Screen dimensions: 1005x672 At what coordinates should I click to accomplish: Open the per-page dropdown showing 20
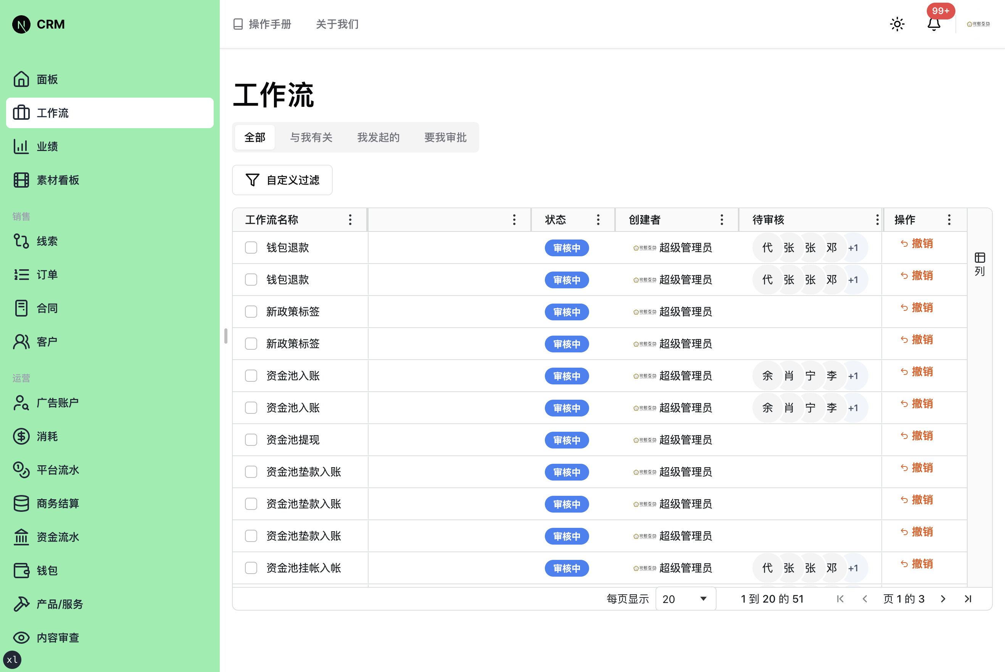(x=685, y=598)
